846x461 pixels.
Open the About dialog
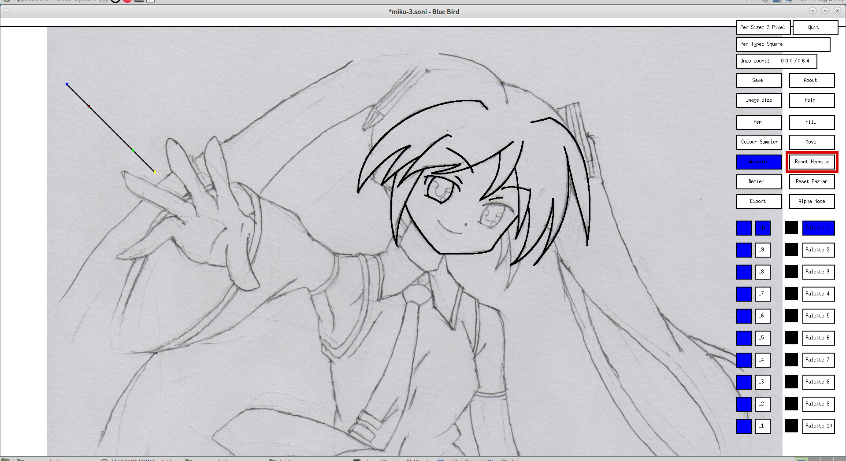(812, 80)
